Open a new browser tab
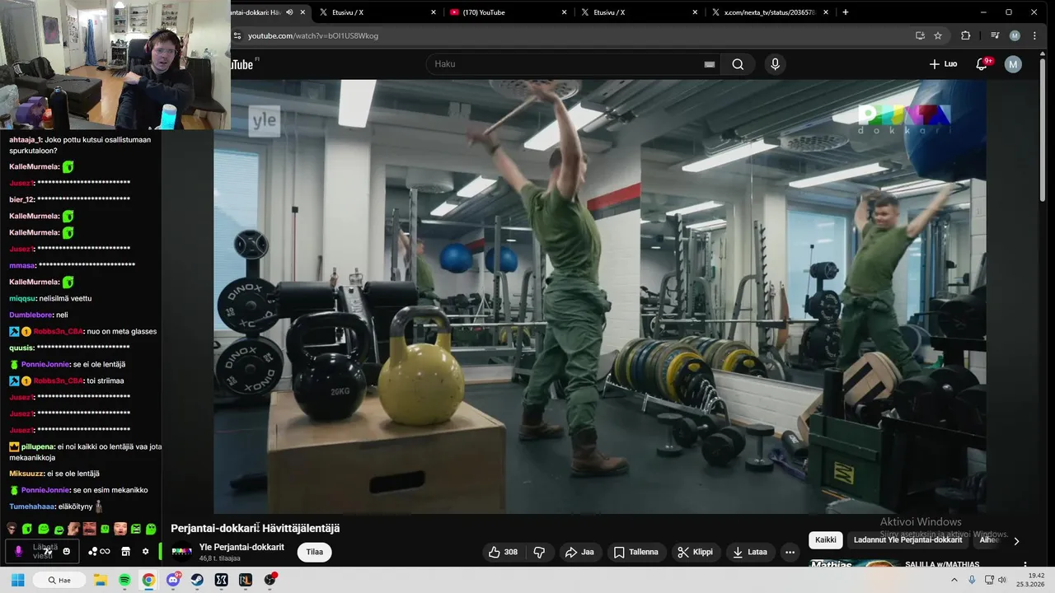This screenshot has height=593, width=1055. (x=845, y=12)
